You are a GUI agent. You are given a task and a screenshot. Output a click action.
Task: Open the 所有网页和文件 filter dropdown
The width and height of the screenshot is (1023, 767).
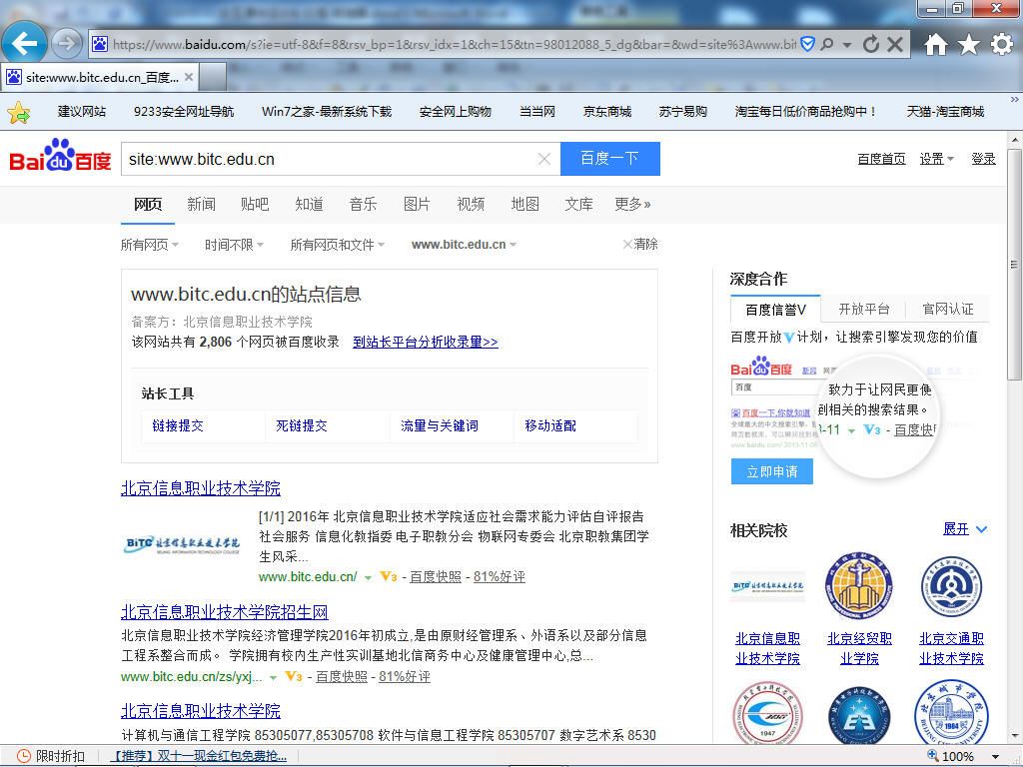click(338, 245)
